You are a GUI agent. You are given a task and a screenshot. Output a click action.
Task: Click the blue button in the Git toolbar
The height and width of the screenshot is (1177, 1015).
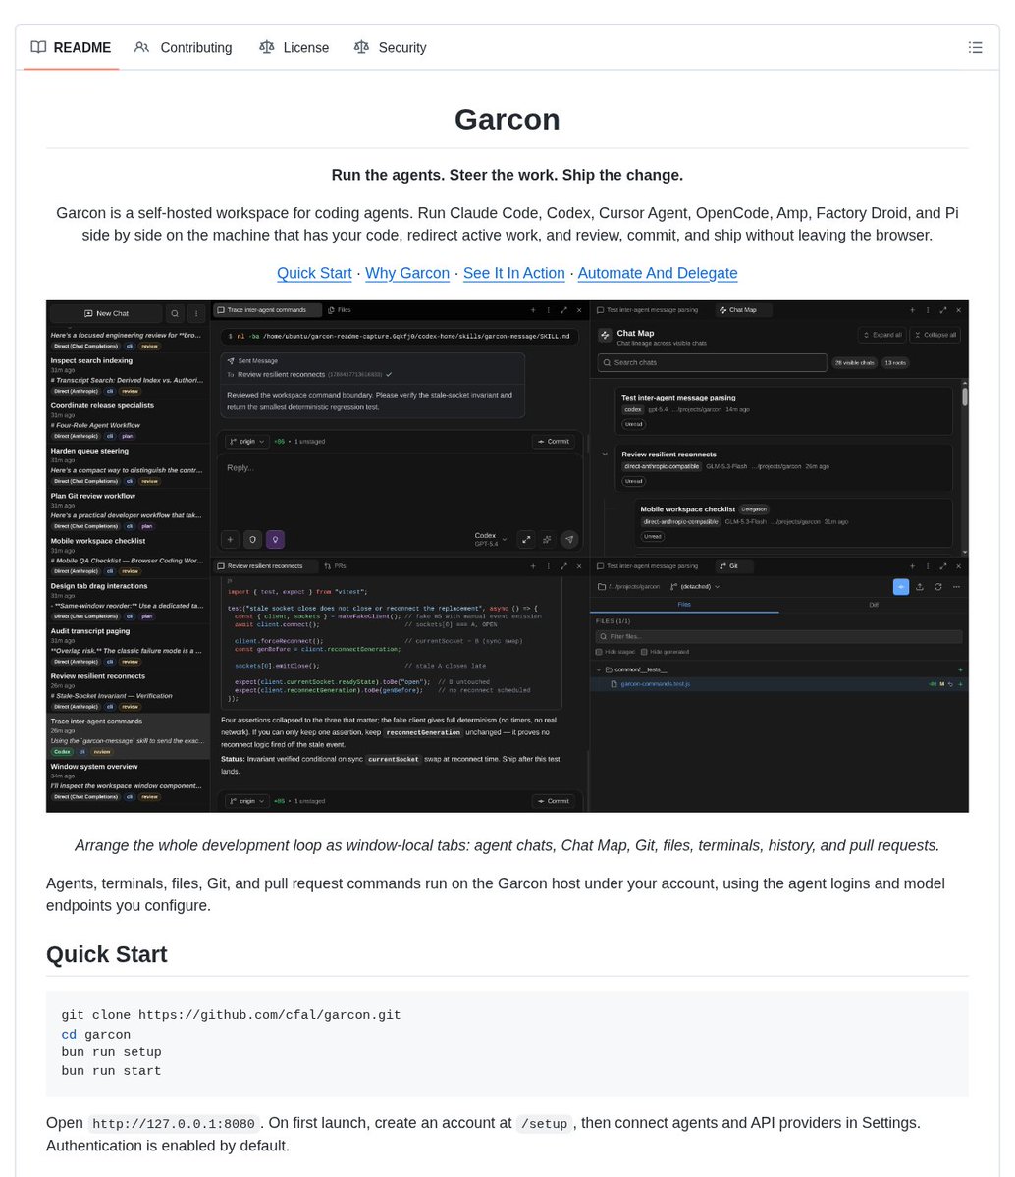[x=901, y=587]
